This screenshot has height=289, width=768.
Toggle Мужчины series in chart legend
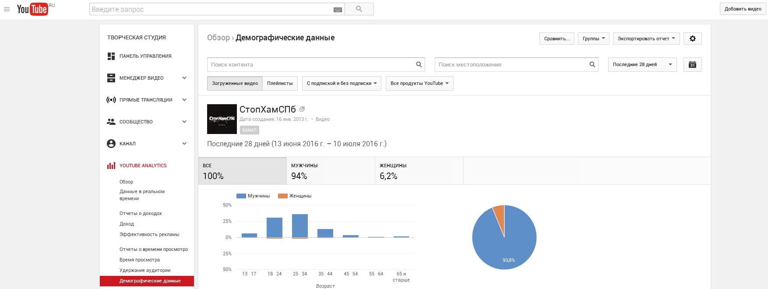pyautogui.click(x=253, y=196)
